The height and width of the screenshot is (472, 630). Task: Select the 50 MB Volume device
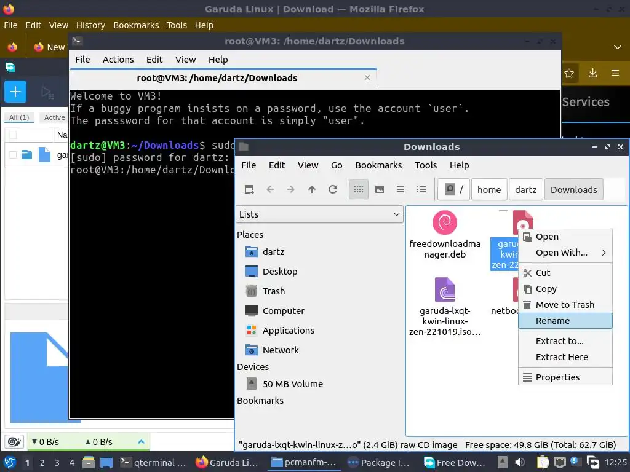[284, 383]
